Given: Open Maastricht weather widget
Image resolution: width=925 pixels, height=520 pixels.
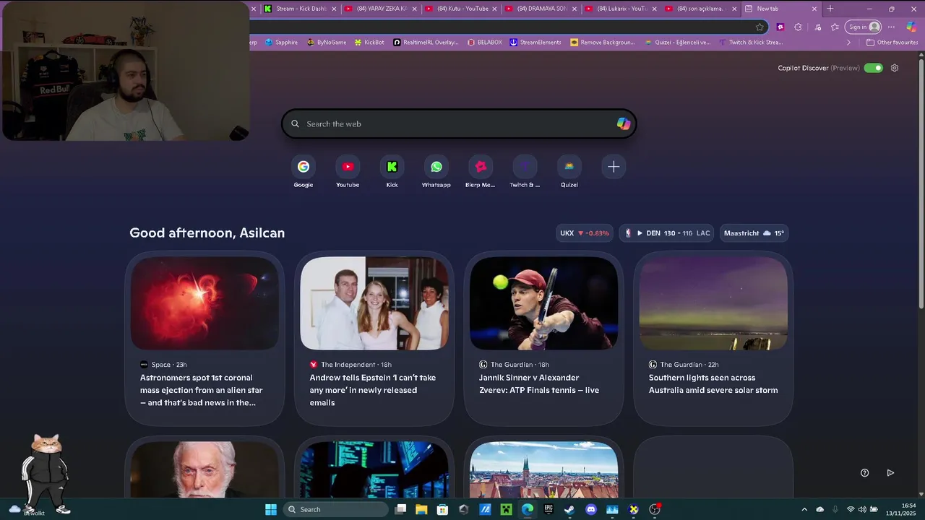Looking at the screenshot, I should click(x=754, y=233).
